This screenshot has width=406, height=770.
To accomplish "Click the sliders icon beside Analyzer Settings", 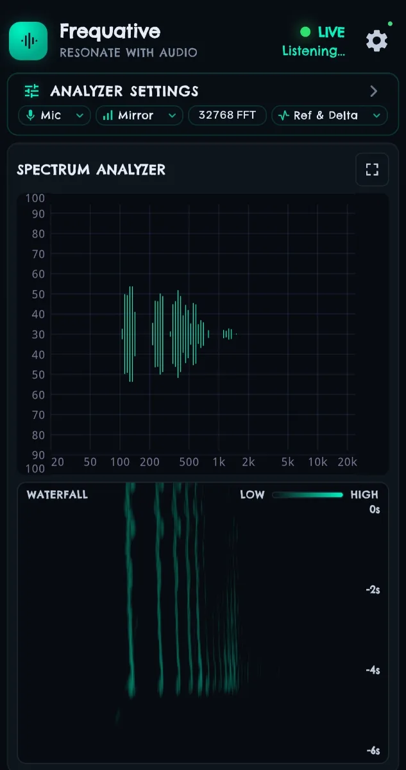I will tap(32, 91).
